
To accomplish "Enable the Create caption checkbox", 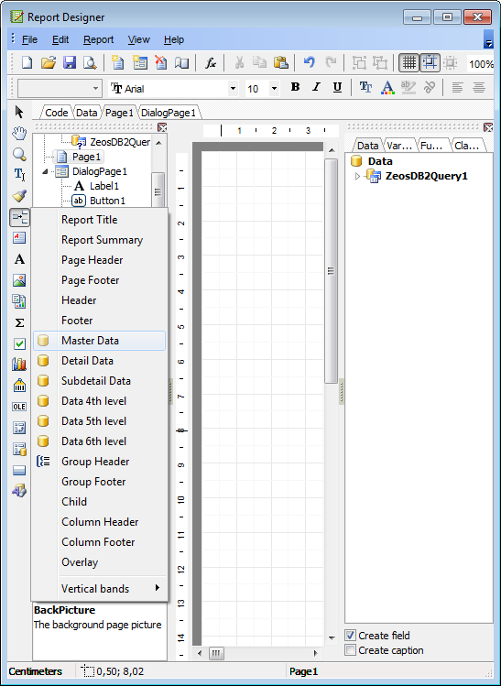I will [350, 649].
